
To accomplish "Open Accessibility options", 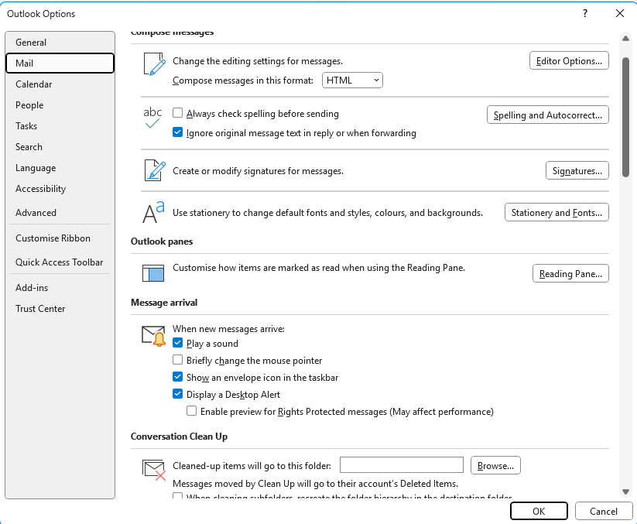I will click(60, 189).
